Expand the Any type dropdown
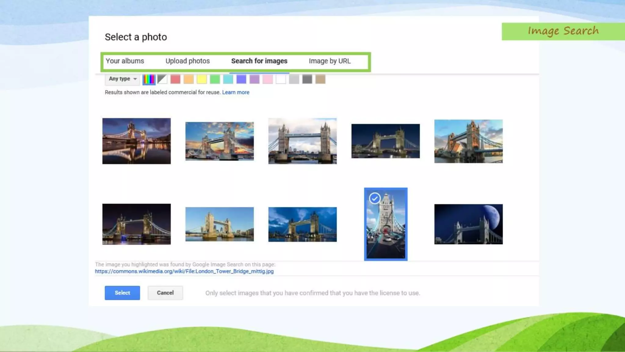The image size is (625, 352). 122,79
